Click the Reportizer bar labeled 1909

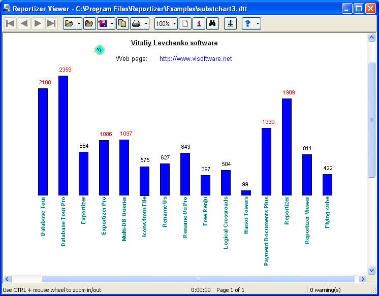pyautogui.click(x=287, y=147)
